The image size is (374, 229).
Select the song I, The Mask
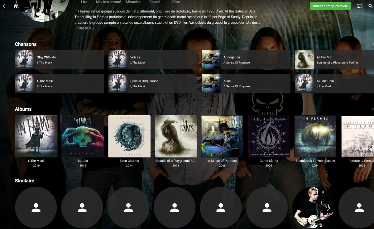(x=60, y=83)
